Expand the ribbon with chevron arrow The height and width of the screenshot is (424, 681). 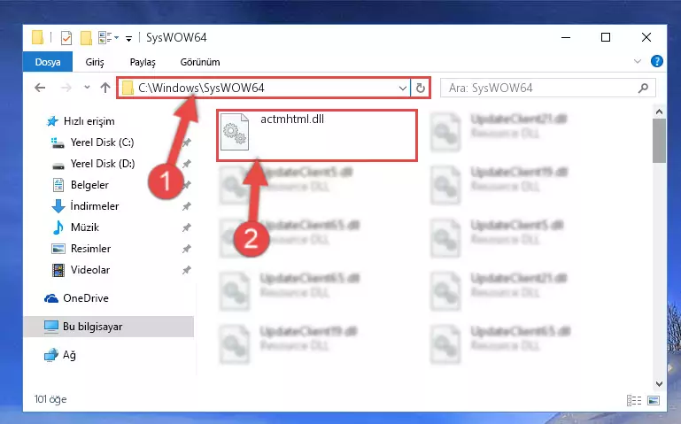[637, 61]
